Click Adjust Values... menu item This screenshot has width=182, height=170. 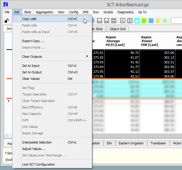(x=34, y=149)
